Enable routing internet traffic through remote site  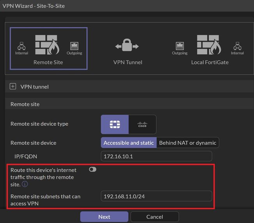pos(93,170)
